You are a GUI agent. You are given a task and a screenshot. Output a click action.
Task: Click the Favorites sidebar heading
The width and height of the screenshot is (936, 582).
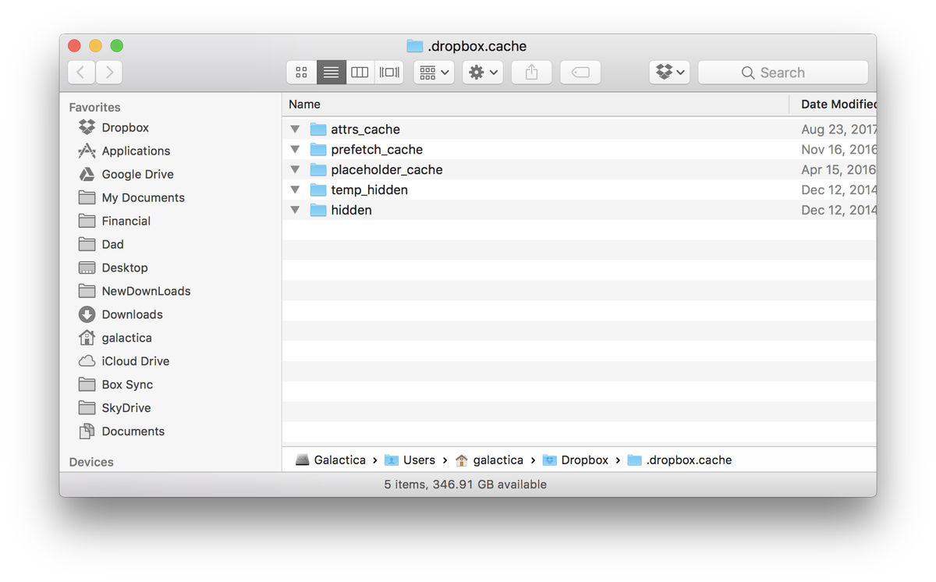click(x=94, y=107)
